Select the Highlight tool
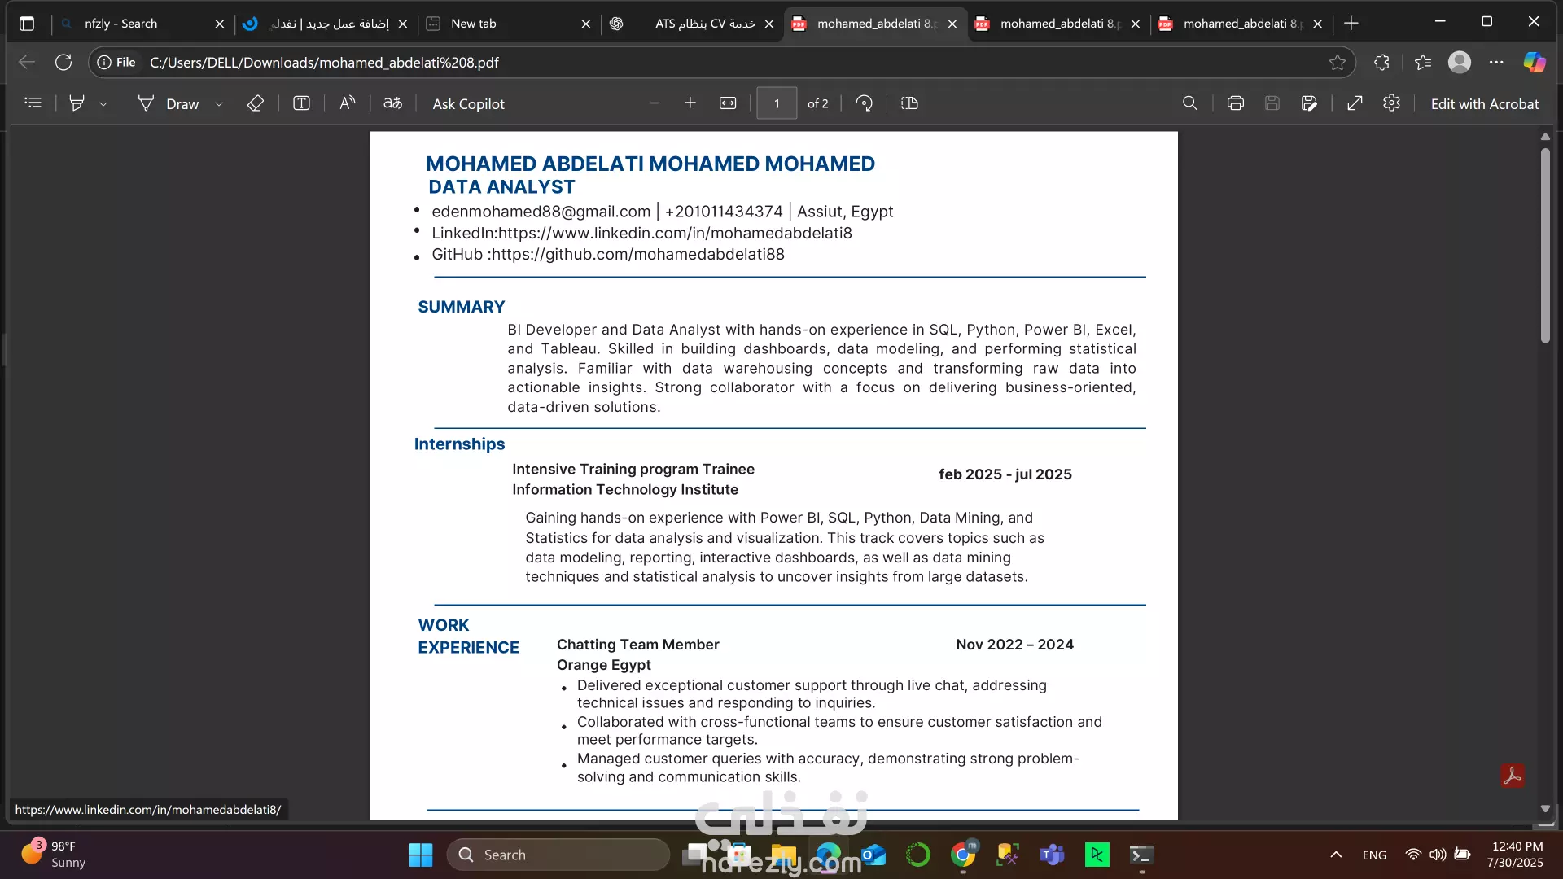The image size is (1563, 879). point(77,103)
